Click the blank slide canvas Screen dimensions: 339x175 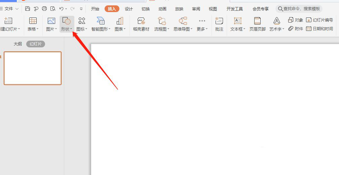coord(215,109)
